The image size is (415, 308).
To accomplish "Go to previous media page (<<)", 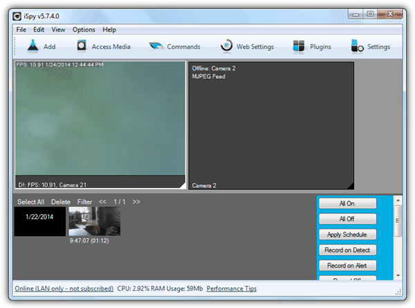I will click(x=102, y=202).
